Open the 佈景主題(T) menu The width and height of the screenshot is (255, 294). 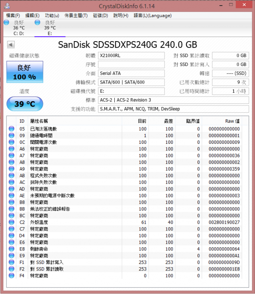coord(76,16)
